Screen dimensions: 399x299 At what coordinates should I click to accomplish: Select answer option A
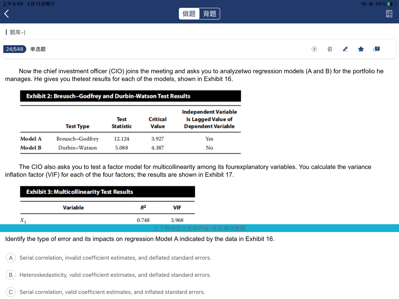click(x=11, y=258)
